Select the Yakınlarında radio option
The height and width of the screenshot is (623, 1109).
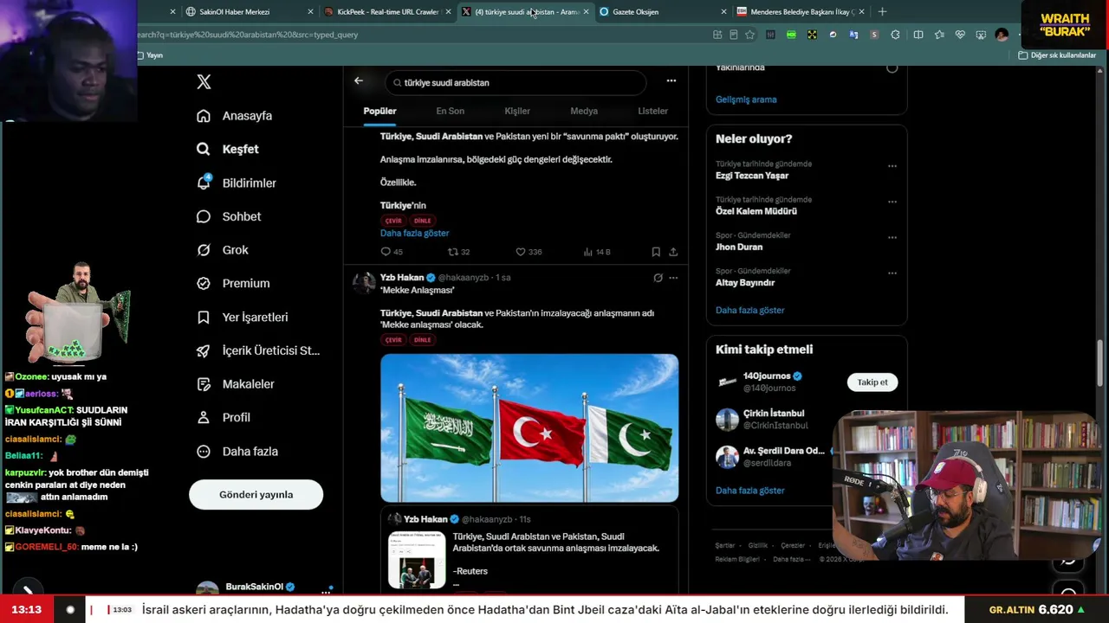tap(892, 67)
